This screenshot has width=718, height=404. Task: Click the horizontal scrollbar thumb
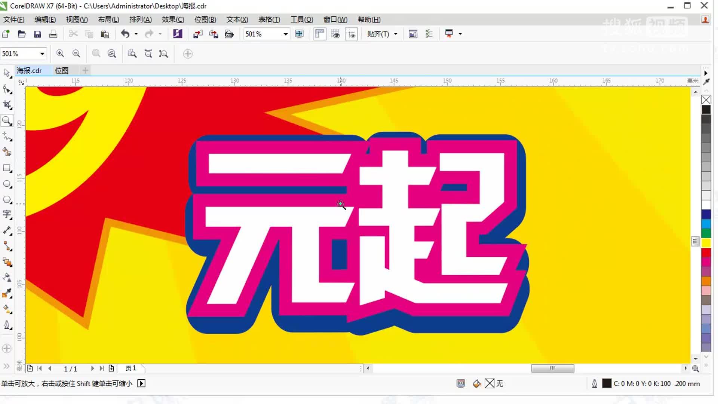click(552, 368)
